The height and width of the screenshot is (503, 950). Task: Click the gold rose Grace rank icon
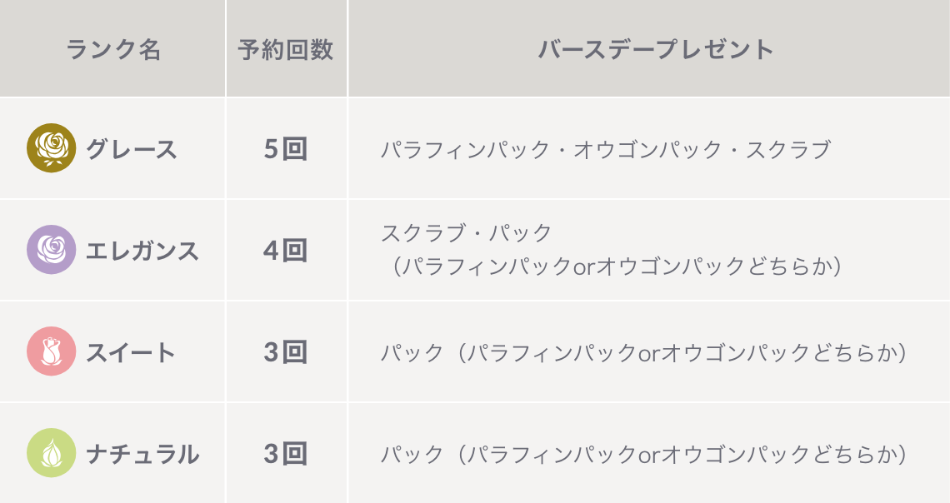point(52,148)
